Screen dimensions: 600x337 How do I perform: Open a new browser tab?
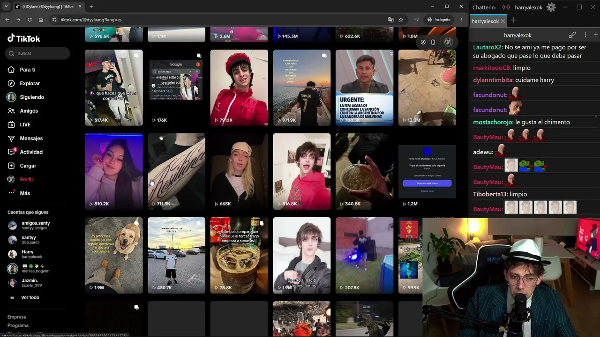coord(91,7)
